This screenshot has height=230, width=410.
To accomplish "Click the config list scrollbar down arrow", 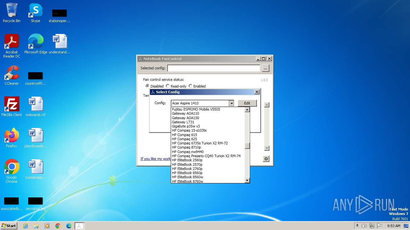I will 247,180.
